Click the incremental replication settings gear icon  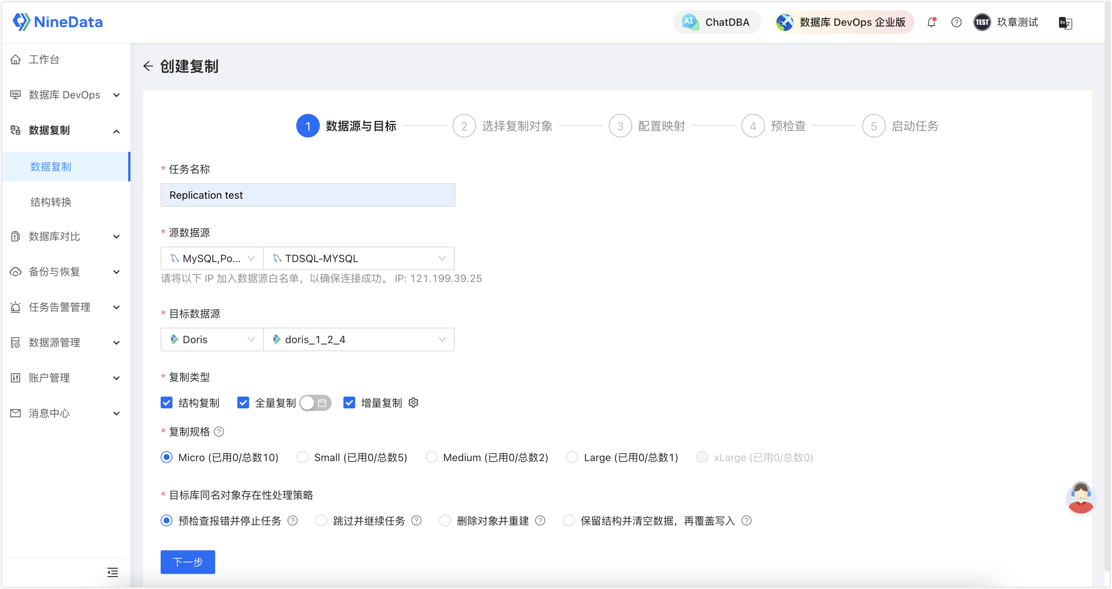(x=413, y=402)
